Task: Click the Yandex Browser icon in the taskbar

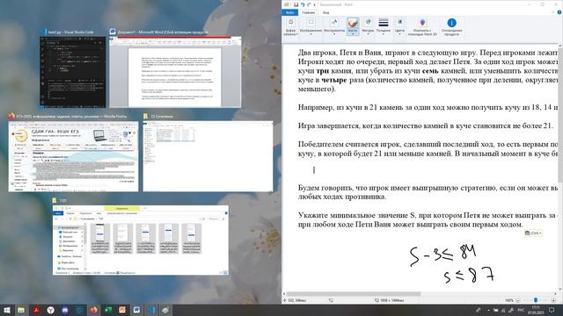Action: point(51,310)
